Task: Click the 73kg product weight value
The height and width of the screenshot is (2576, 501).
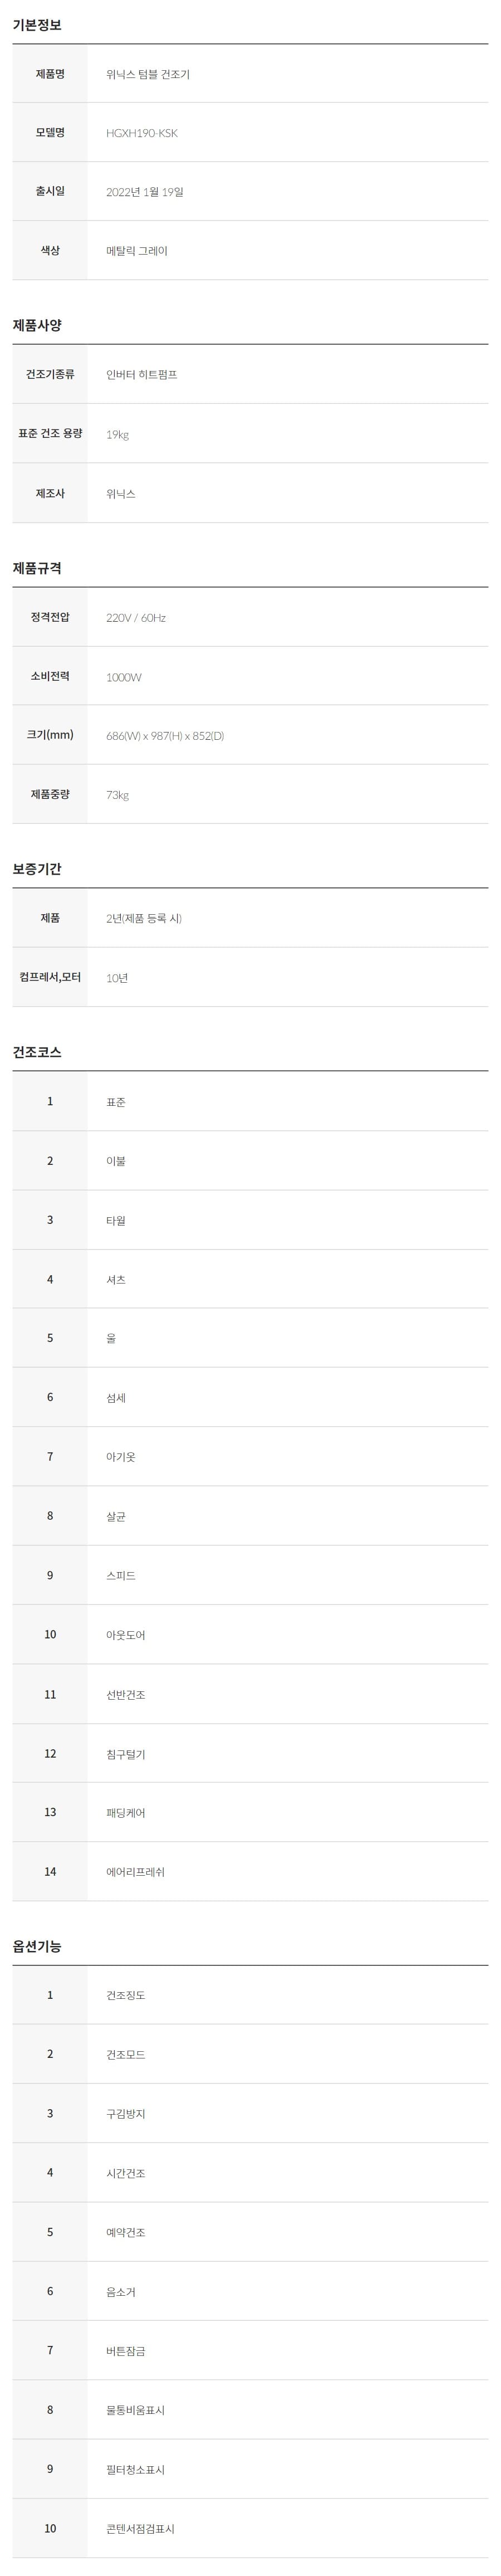Action: (x=117, y=795)
